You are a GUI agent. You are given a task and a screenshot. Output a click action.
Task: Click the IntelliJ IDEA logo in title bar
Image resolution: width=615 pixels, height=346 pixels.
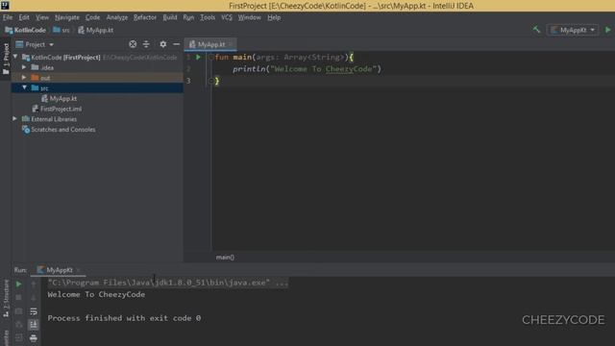pyautogui.click(x=5, y=6)
